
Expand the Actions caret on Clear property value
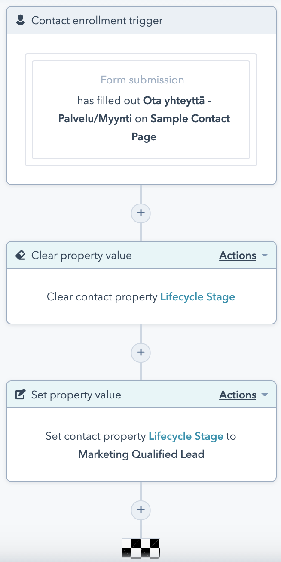[x=265, y=256]
